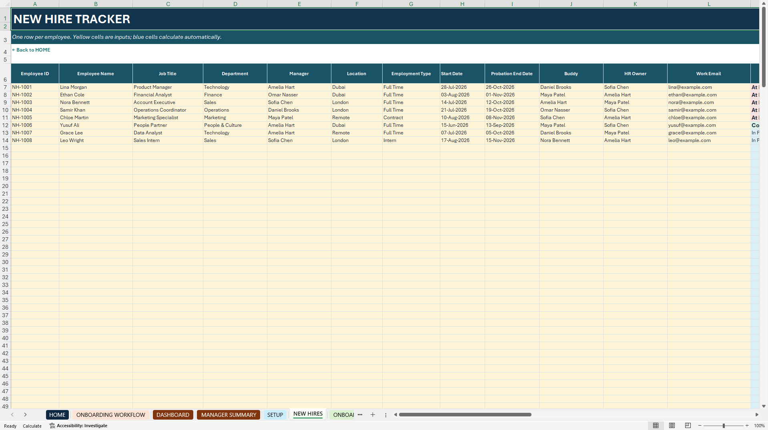Click Probation End Date header cell
The image size is (768, 430).
tap(512, 74)
